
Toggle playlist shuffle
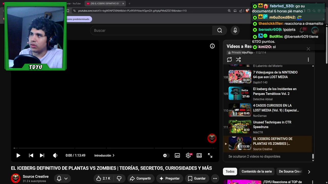[x=238, y=60]
